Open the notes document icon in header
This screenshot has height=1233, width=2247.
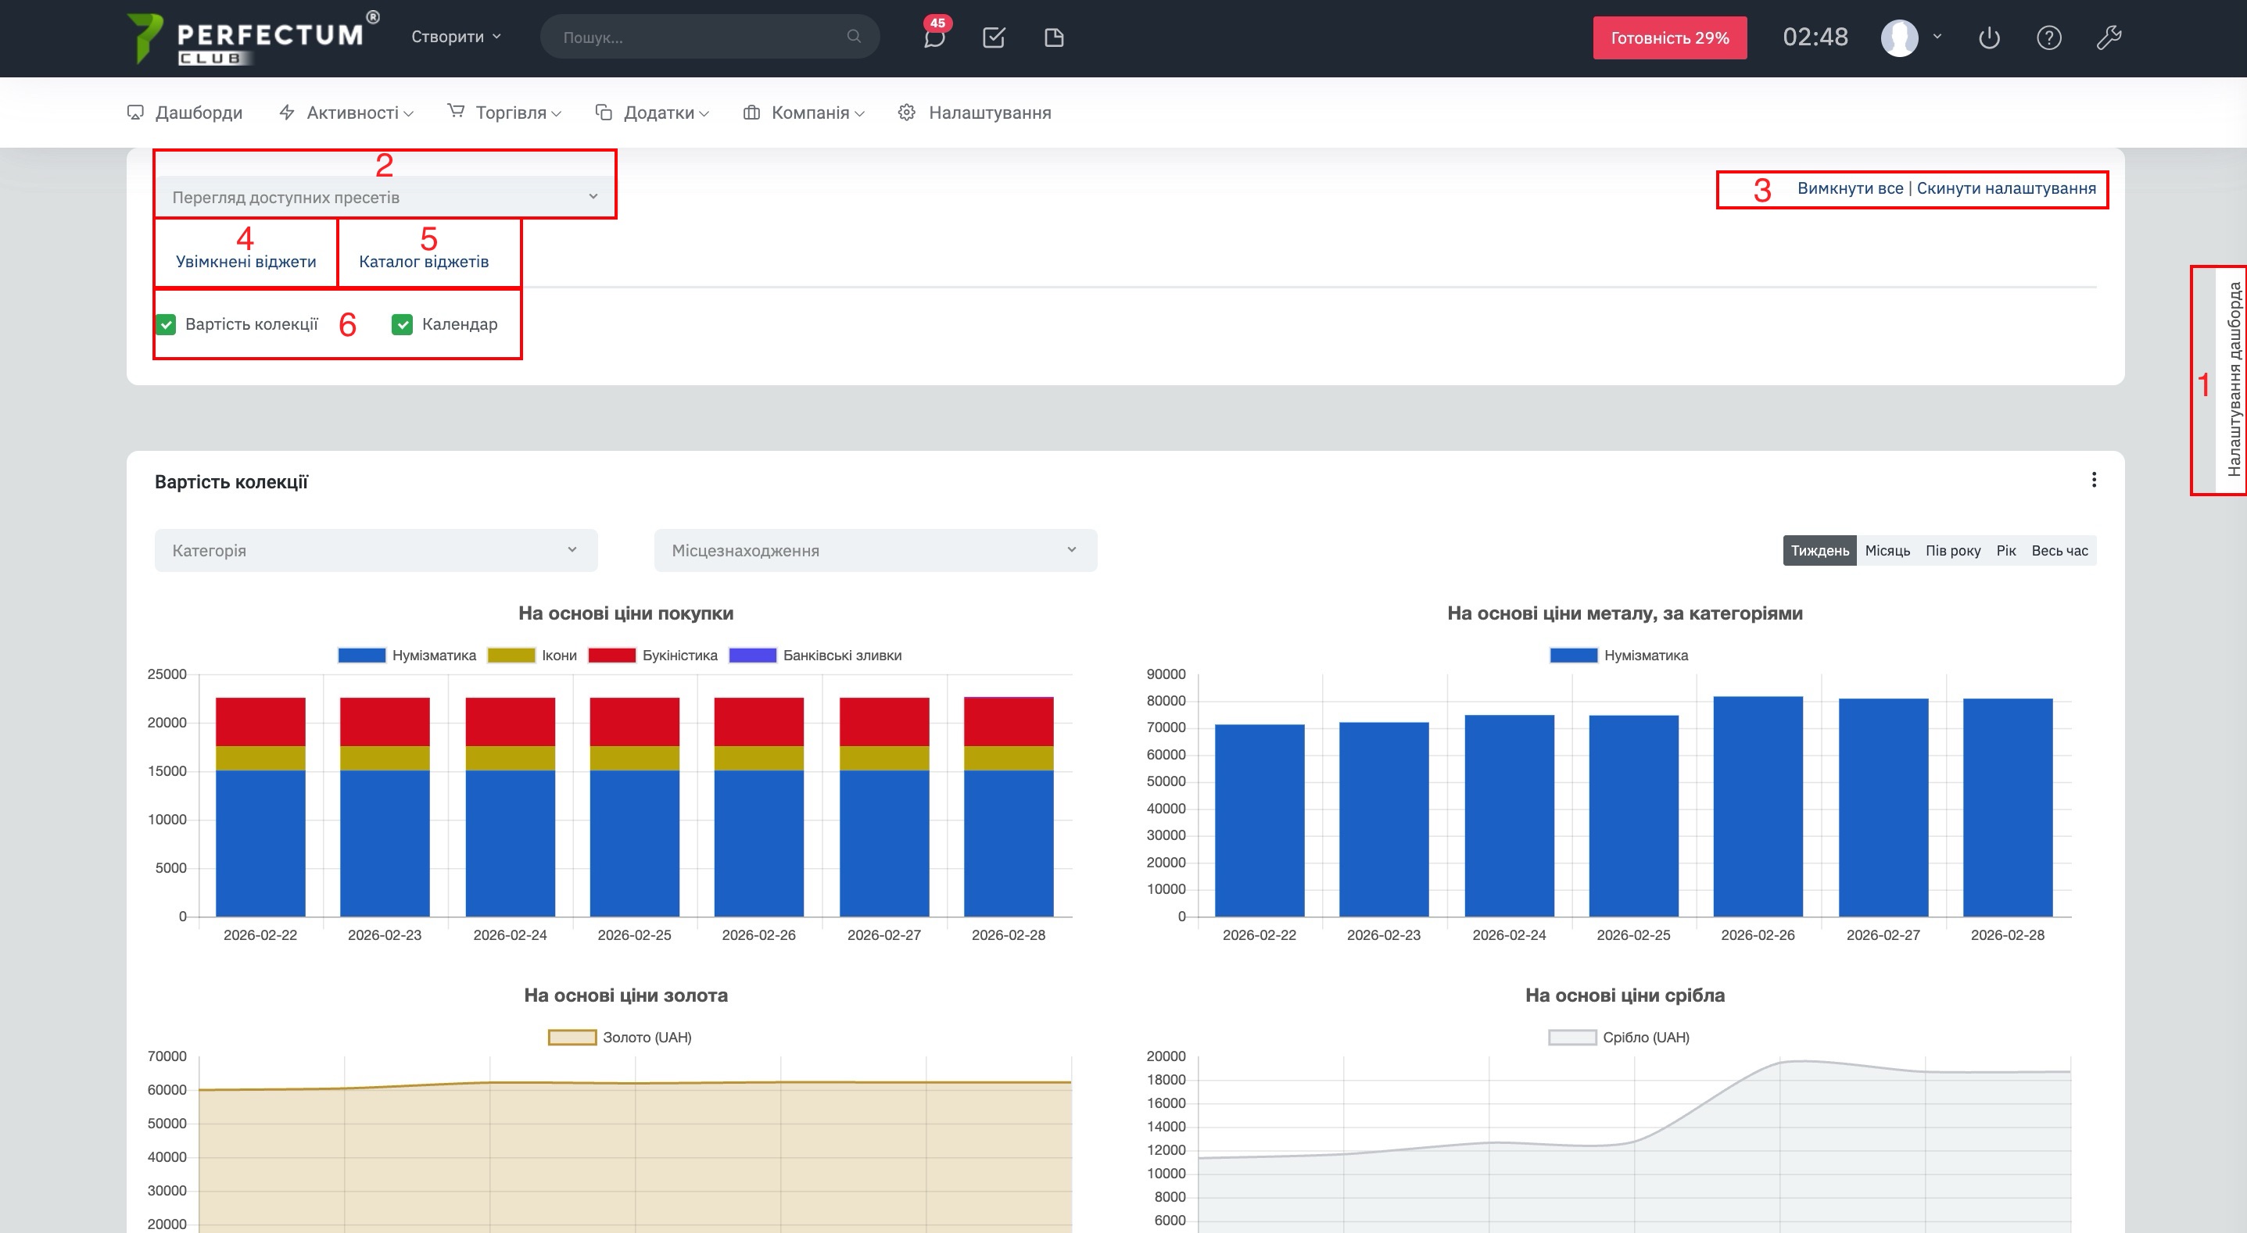(1054, 38)
